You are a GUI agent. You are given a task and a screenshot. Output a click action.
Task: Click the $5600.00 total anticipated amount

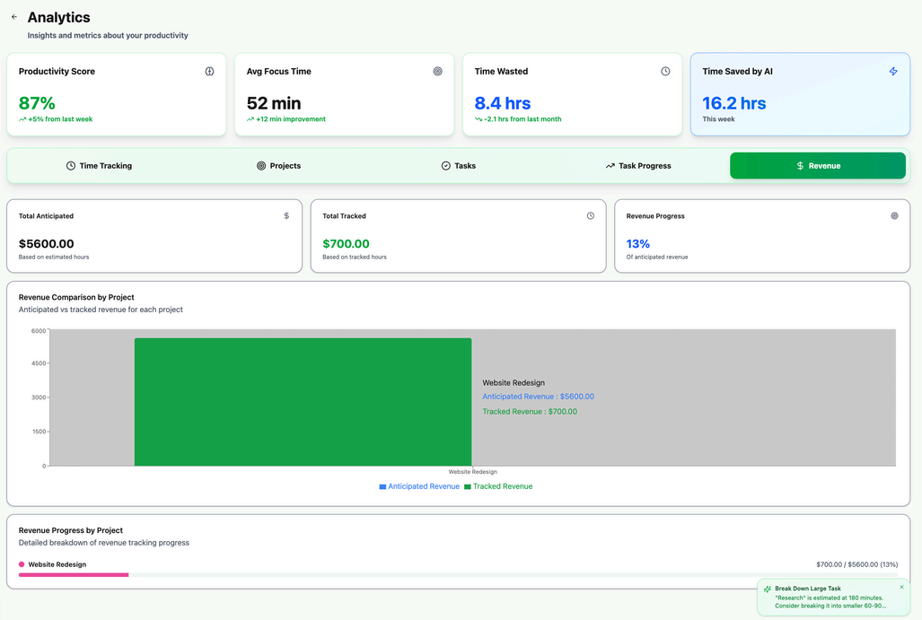coord(47,244)
